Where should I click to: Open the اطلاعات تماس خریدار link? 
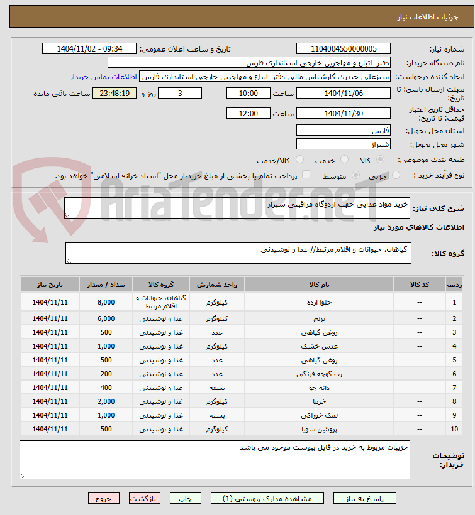[x=103, y=77]
